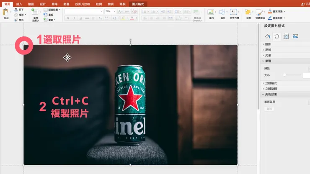Click the 重設 reset button in format pane
The height and width of the screenshot is (174, 310).
point(269,109)
